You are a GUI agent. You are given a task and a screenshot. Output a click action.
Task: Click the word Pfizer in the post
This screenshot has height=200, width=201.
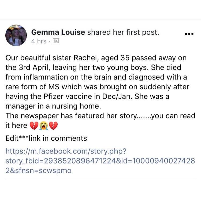pyautogui.click(x=54, y=96)
